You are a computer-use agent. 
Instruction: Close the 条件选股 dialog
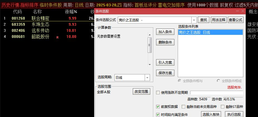point(243,11)
